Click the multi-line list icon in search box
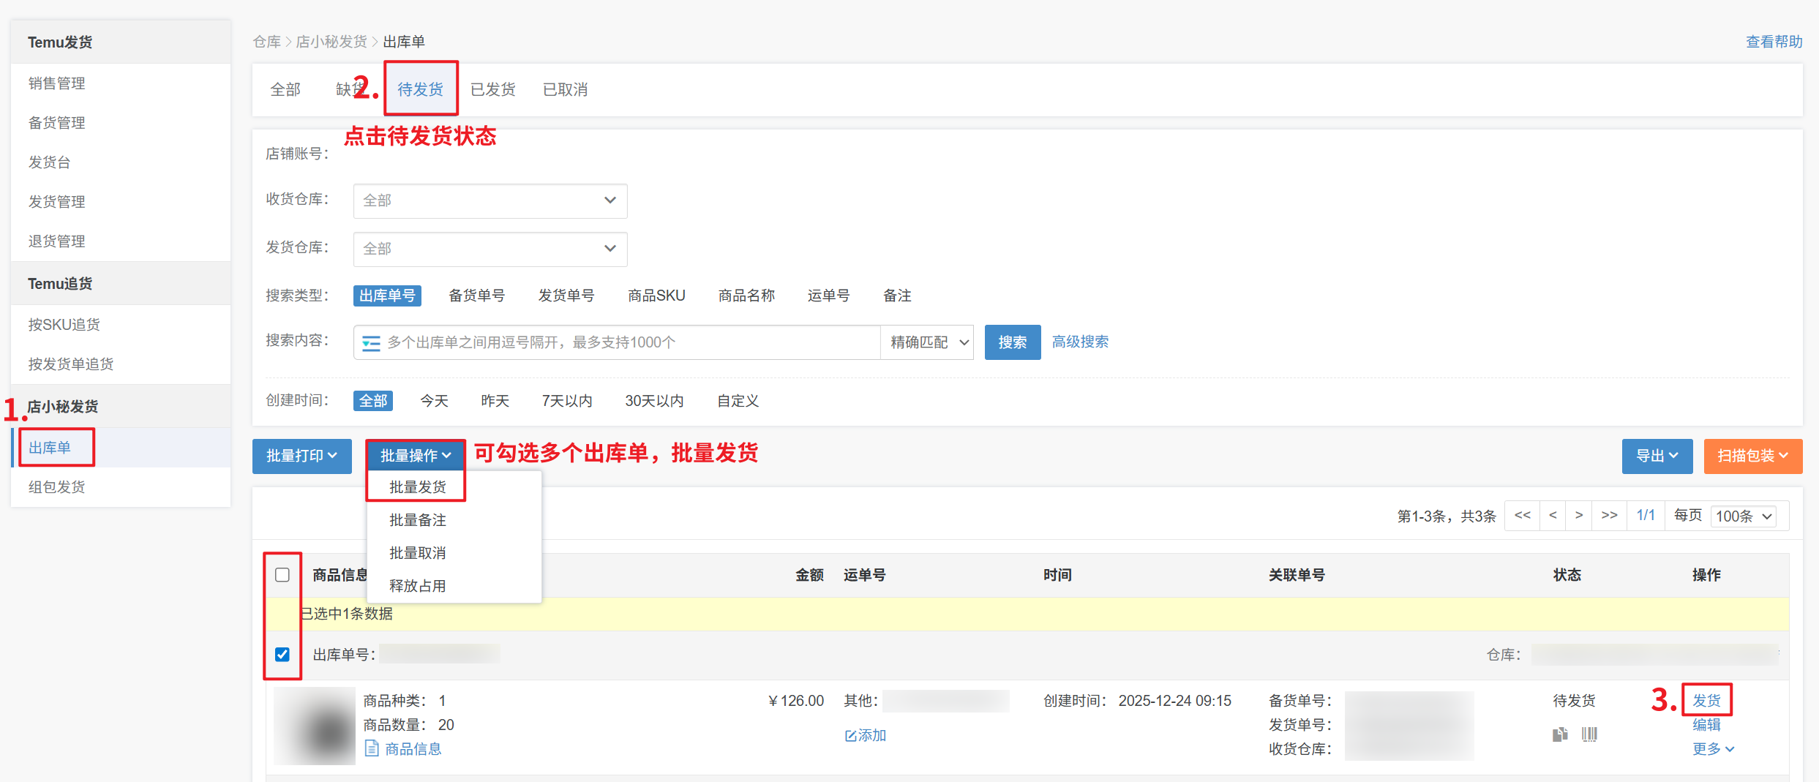The image size is (1819, 782). (371, 343)
